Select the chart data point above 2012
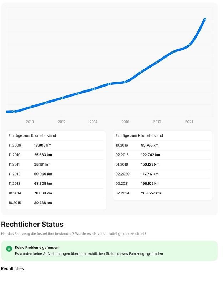This screenshot has height=286, width=223. point(62,98)
